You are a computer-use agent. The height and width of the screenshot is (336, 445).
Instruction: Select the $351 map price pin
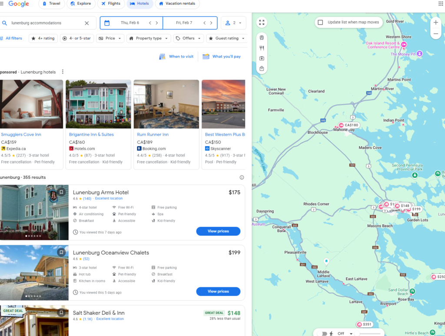tap(365, 324)
